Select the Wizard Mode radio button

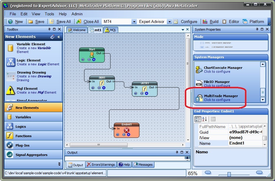(202, 43)
